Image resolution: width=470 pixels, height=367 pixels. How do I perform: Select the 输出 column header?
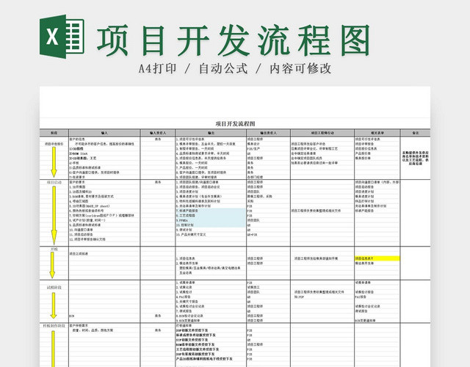(211, 133)
